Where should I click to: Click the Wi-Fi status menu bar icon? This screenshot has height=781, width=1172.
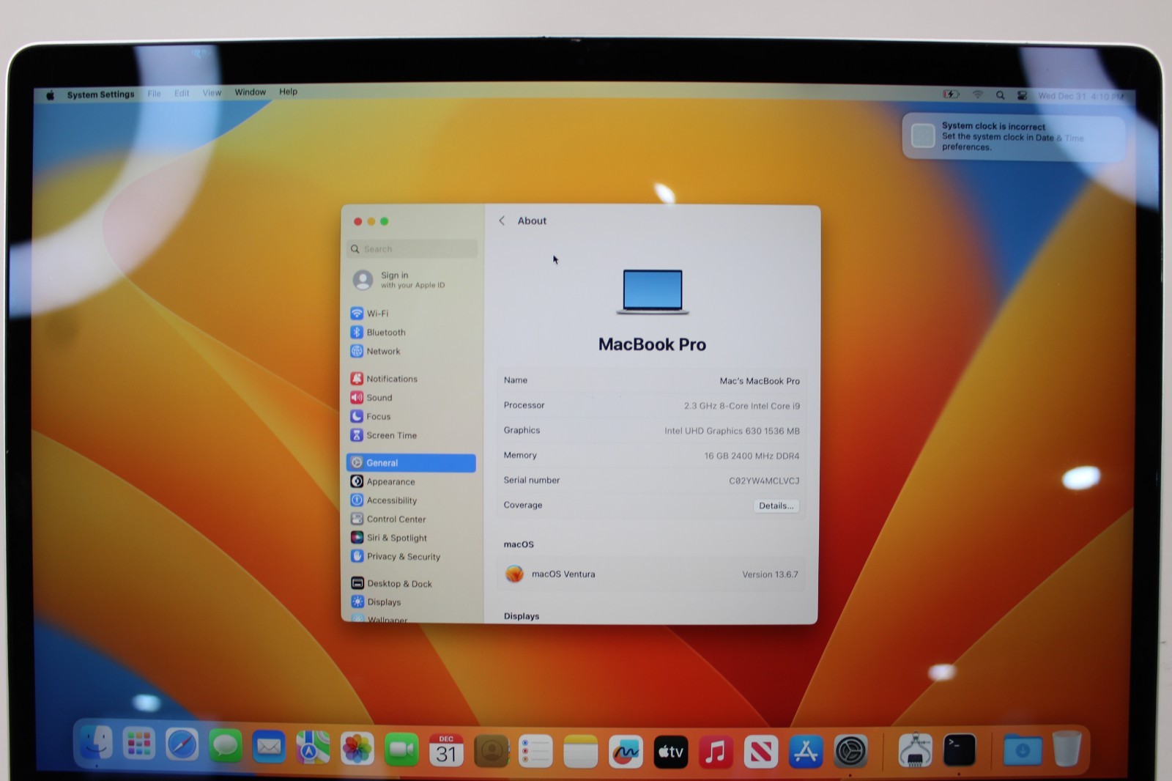[x=978, y=95]
